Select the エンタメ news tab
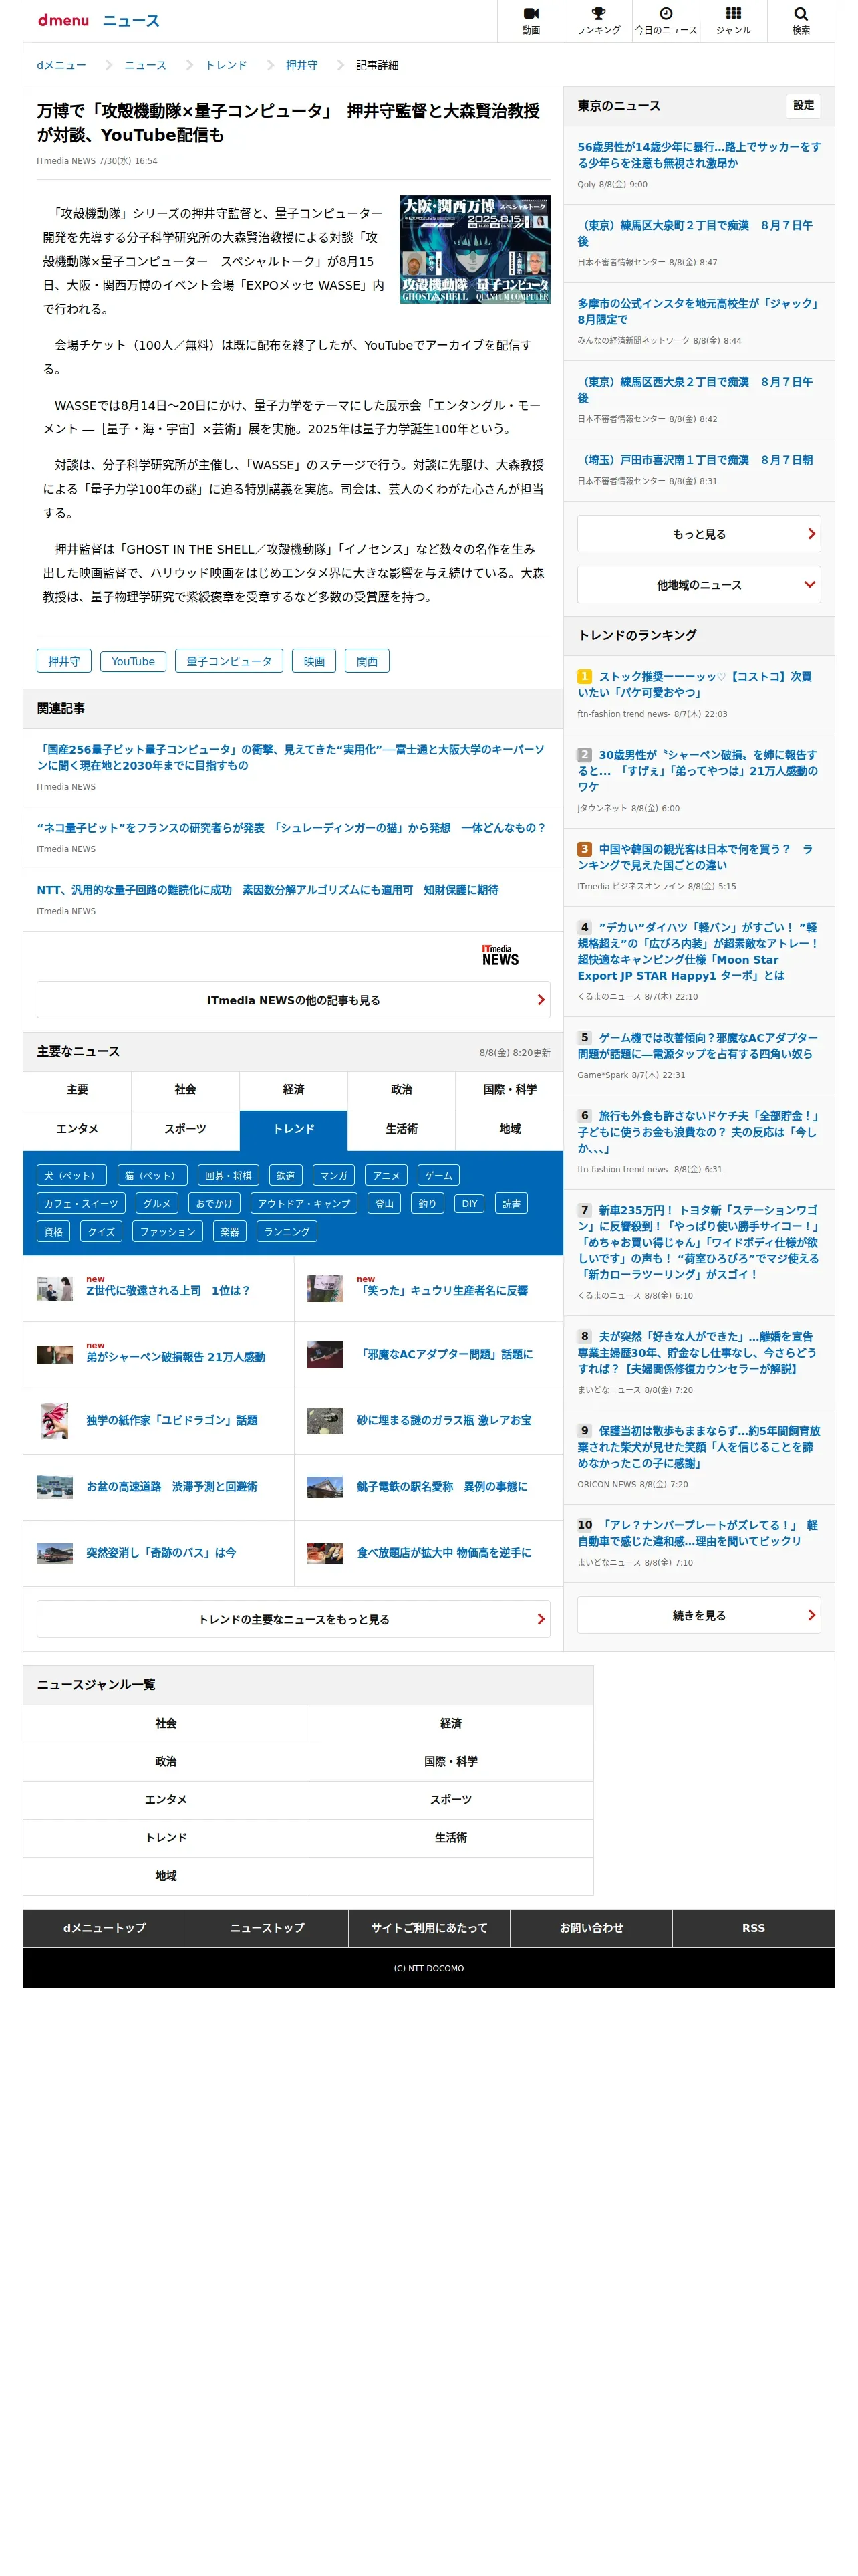Screen dimensions: 858x2576 (77, 1129)
